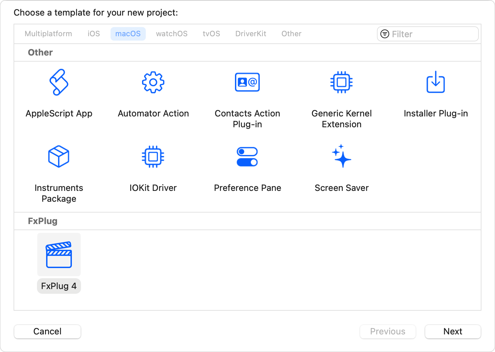
Task: Open the DriverKit templates
Action: click(x=251, y=34)
